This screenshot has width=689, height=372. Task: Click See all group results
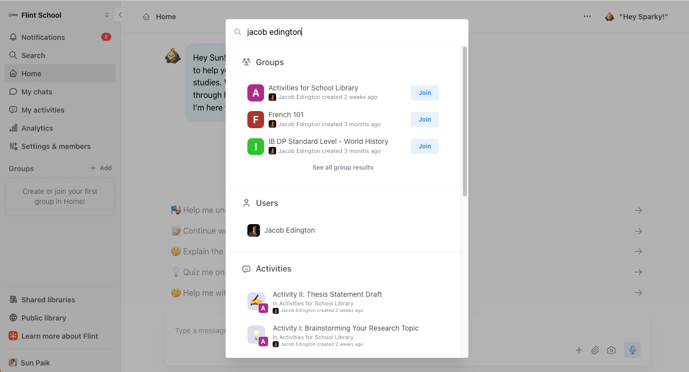tap(343, 168)
